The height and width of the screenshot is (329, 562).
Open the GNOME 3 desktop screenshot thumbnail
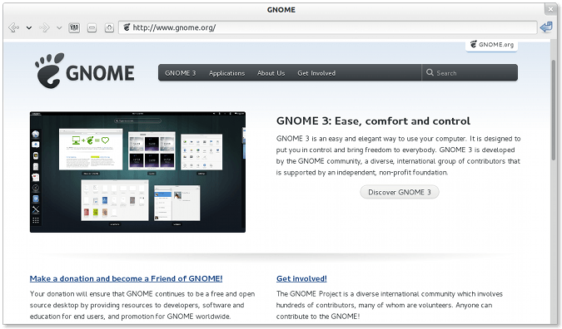click(x=137, y=172)
